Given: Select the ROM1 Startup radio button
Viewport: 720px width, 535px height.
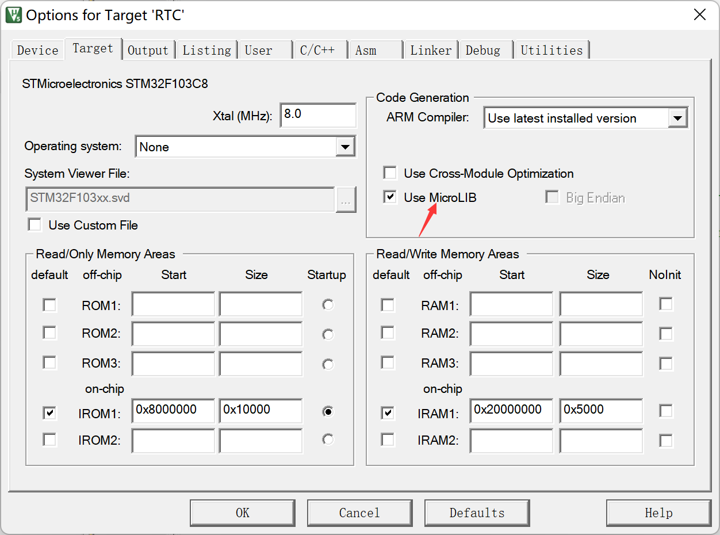Looking at the screenshot, I should pyautogui.click(x=328, y=305).
